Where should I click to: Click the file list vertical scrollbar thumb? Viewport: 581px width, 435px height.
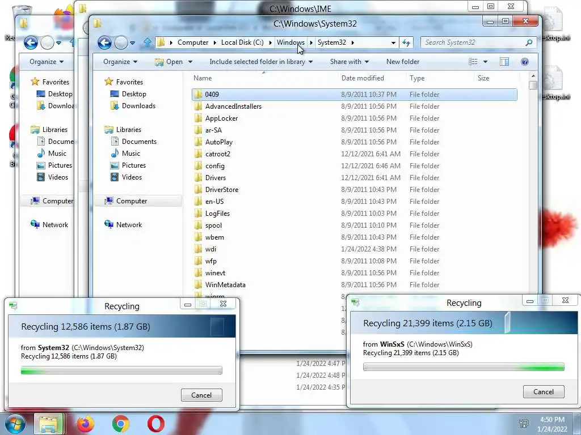pyautogui.click(x=533, y=86)
